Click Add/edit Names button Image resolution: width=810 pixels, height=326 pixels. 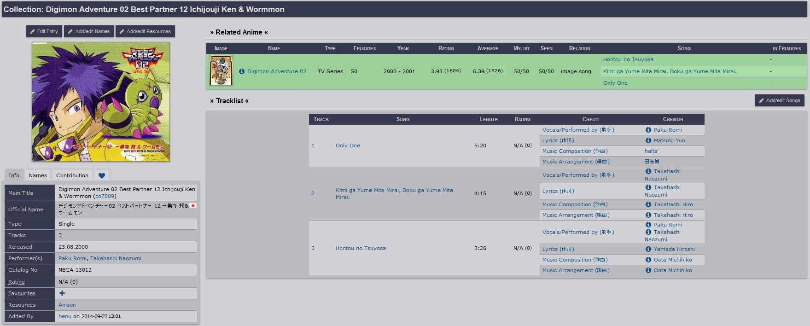pyautogui.click(x=89, y=31)
